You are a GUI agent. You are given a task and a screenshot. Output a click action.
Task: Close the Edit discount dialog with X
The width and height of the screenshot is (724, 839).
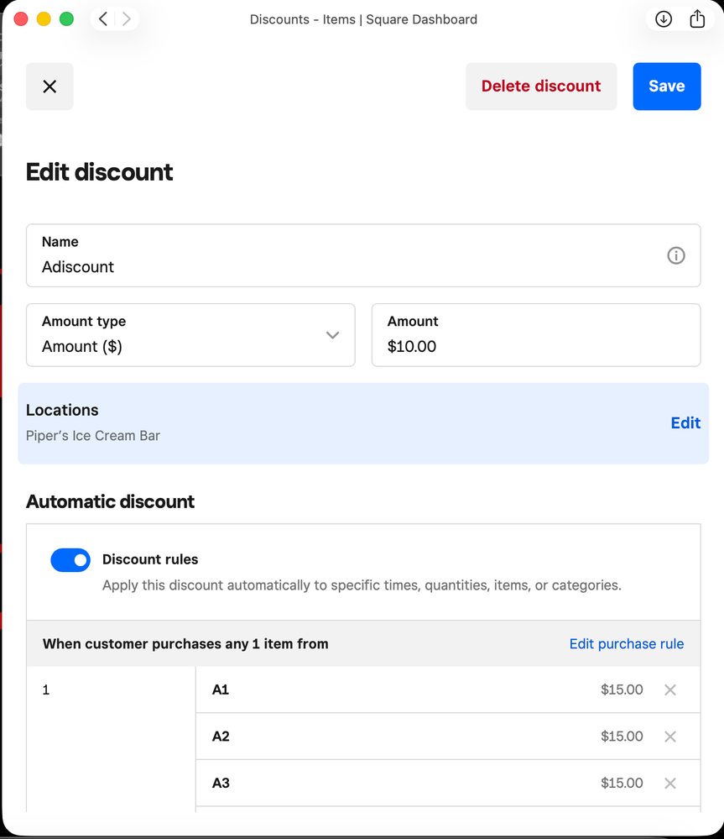tap(49, 87)
